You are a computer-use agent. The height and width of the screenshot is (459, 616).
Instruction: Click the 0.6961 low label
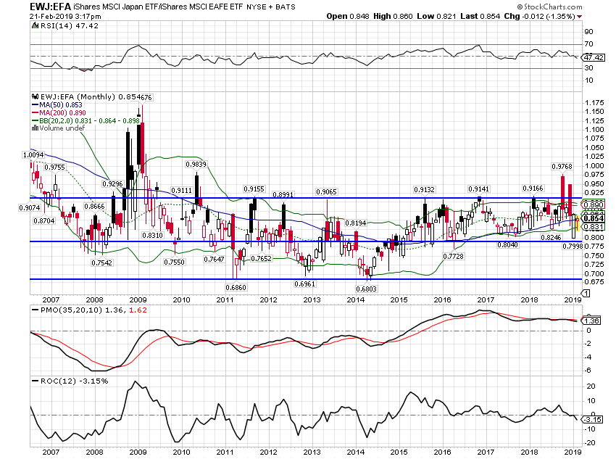click(x=305, y=284)
